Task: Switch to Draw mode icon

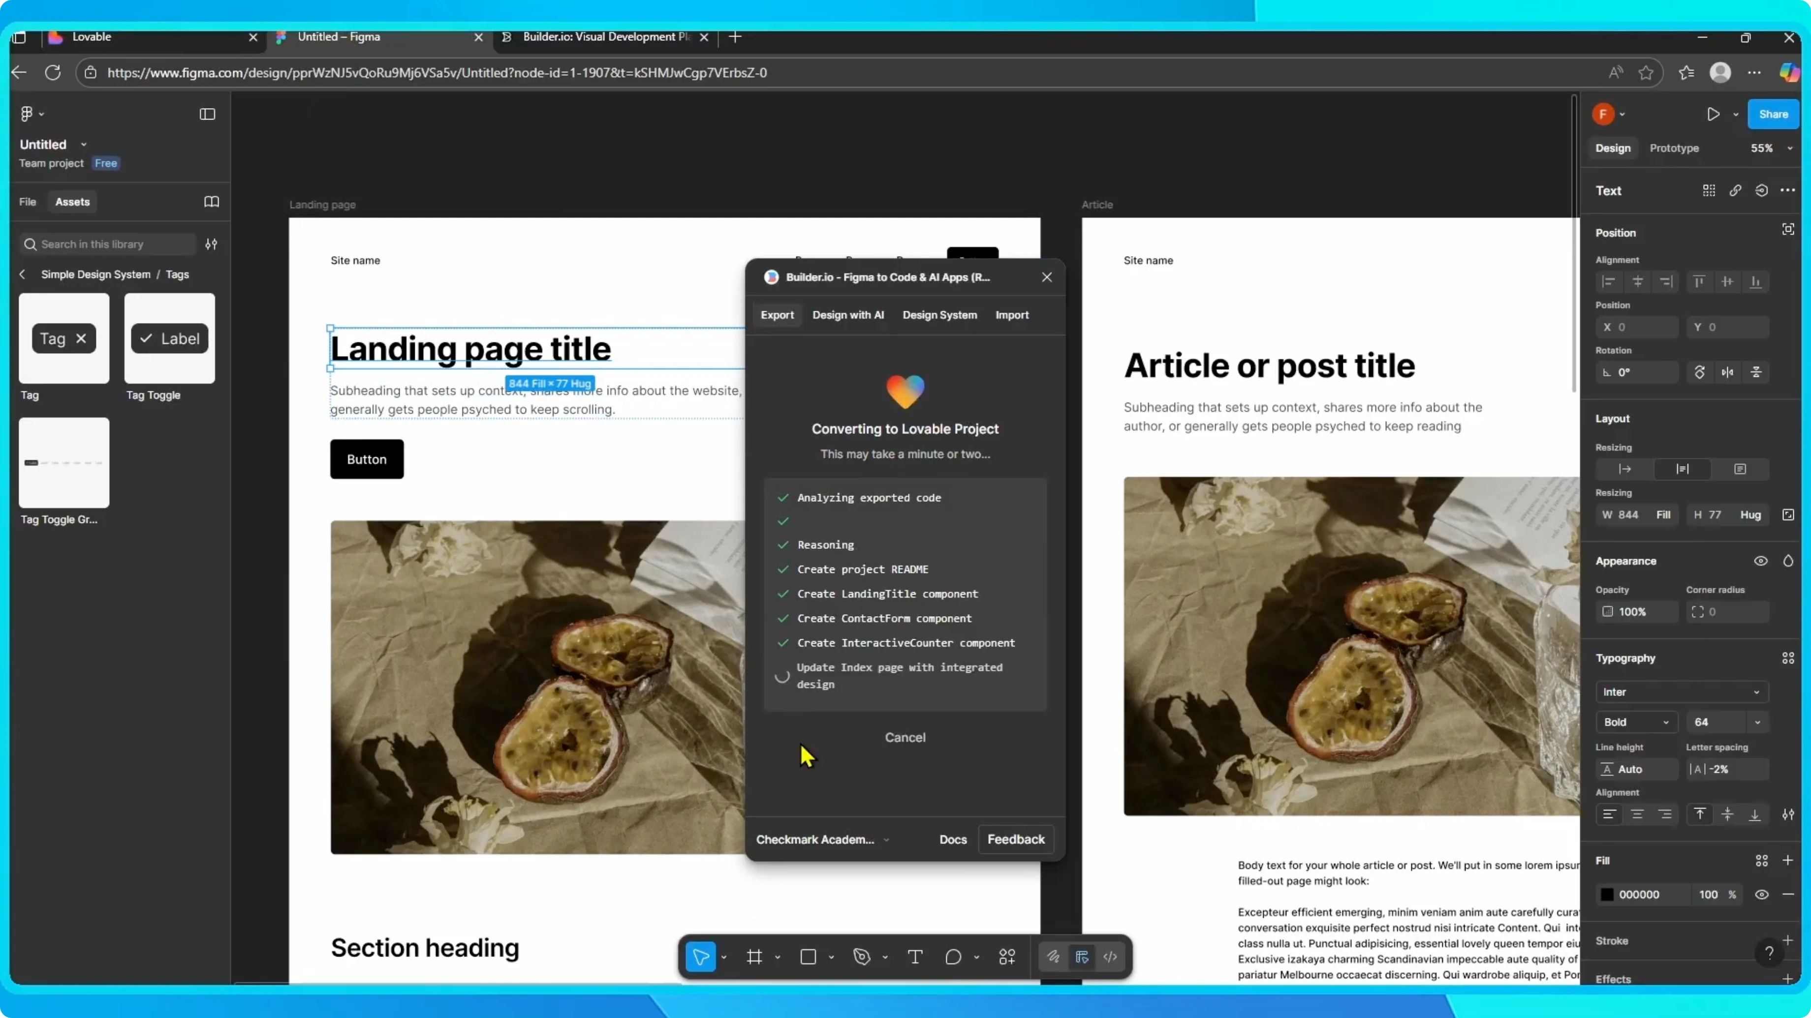Action: point(1053,957)
